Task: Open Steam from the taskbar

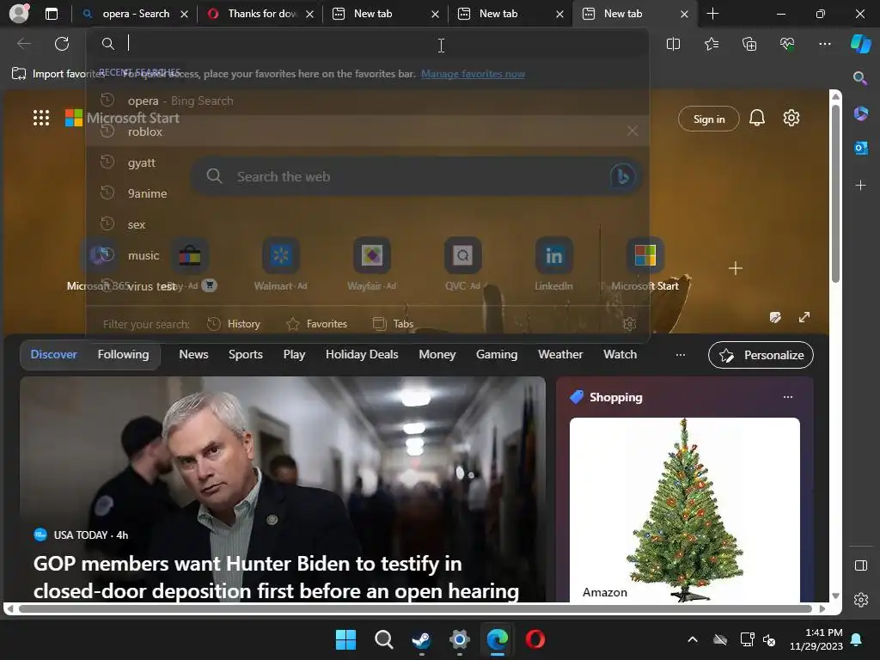Action: click(x=421, y=639)
